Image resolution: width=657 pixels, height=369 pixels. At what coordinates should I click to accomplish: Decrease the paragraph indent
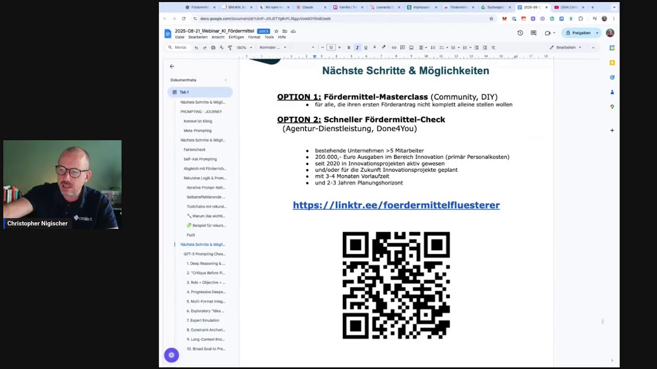(x=476, y=48)
